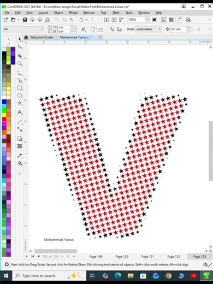The height and width of the screenshot is (284, 213).
Task: Expand the Undo history dropdown arrow
Action: click(x=86, y=20)
